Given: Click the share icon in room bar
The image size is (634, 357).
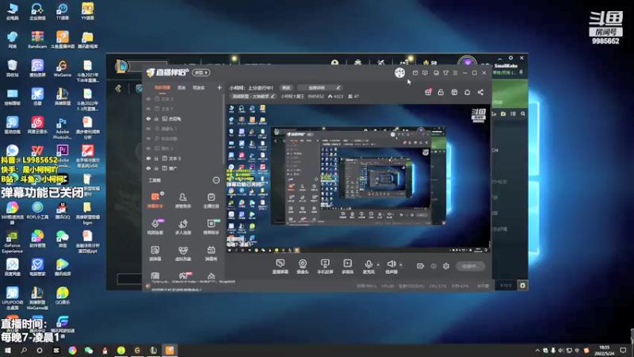Looking at the screenshot, I should pyautogui.click(x=480, y=92).
